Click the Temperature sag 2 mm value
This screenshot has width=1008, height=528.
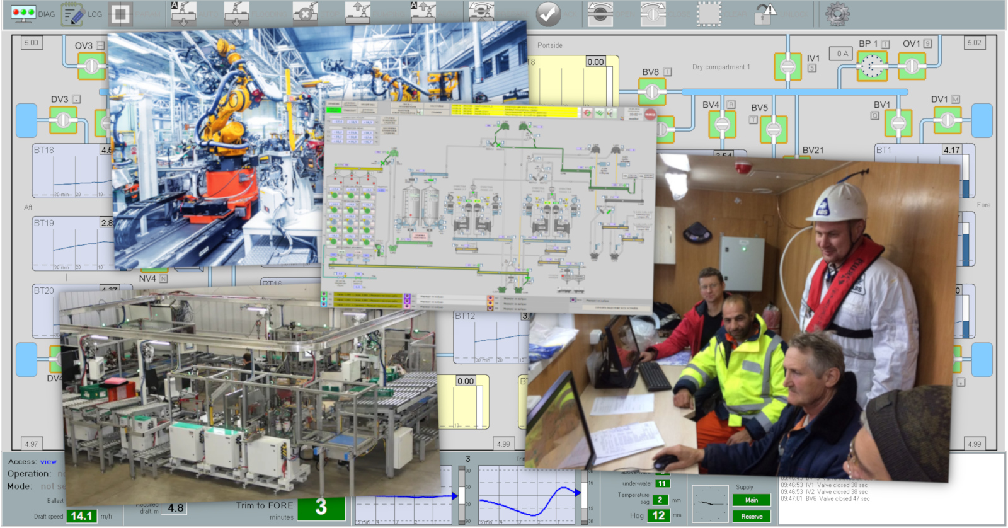tap(660, 500)
